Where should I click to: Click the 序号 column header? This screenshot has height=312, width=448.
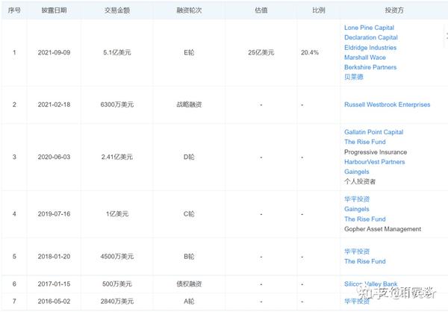14,10
